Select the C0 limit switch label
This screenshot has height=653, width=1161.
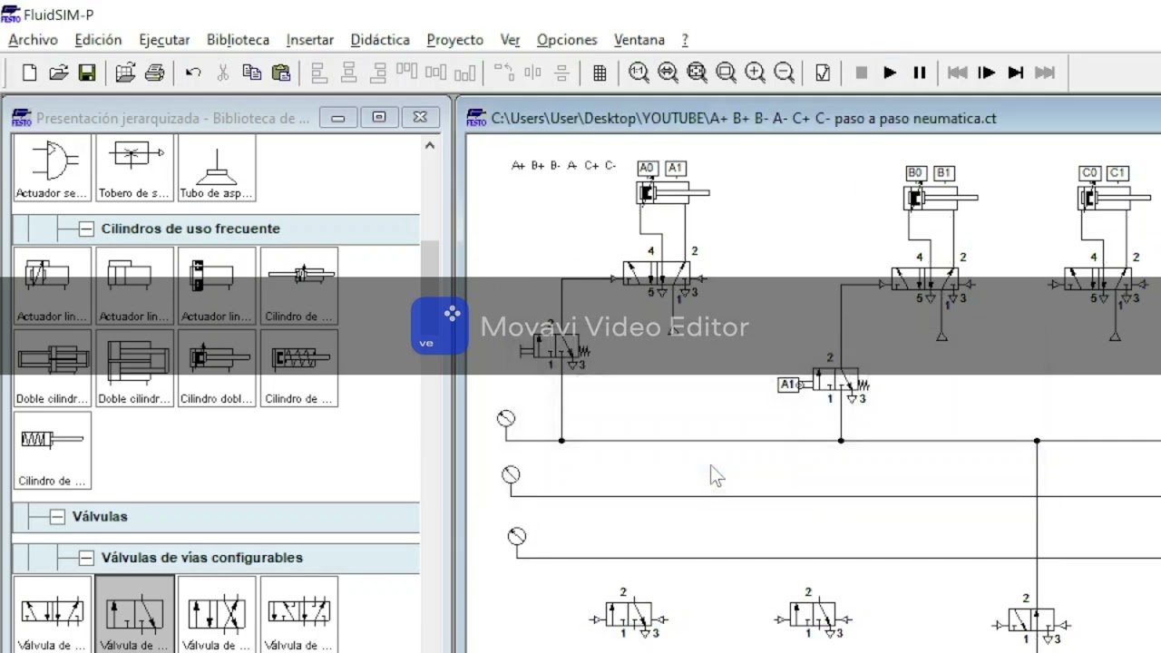[1089, 173]
